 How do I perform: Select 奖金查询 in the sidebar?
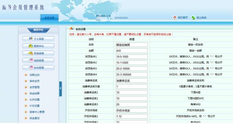[34, 118]
